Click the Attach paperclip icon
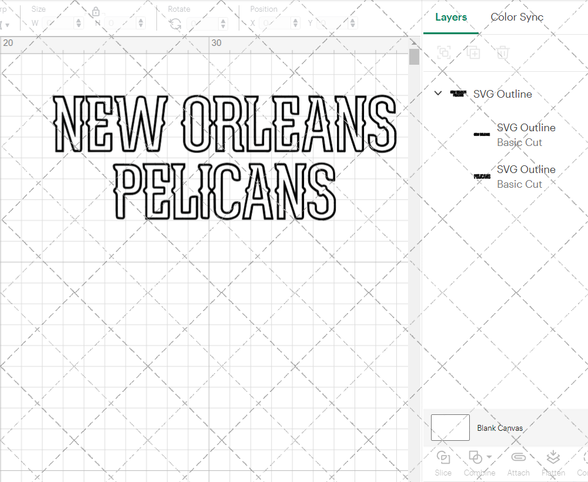 pyautogui.click(x=518, y=457)
